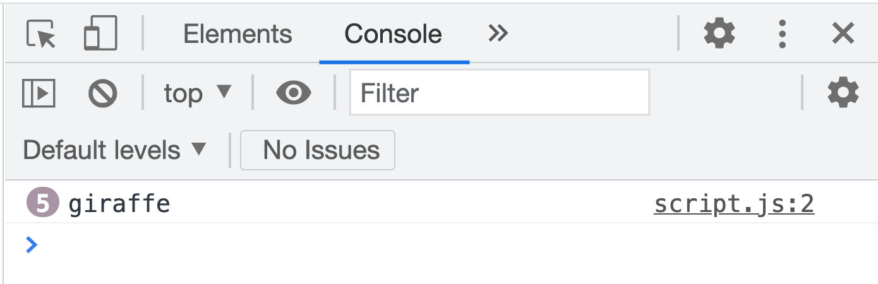The image size is (878, 284).
Task: Activate the inspect element picker tool
Action: click(x=41, y=33)
